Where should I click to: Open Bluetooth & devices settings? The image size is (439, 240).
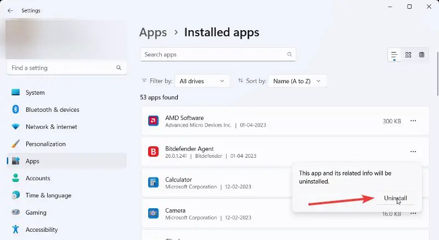[x=66, y=110]
